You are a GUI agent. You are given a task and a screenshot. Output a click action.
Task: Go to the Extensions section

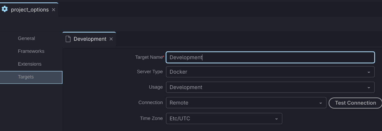[x=30, y=64]
